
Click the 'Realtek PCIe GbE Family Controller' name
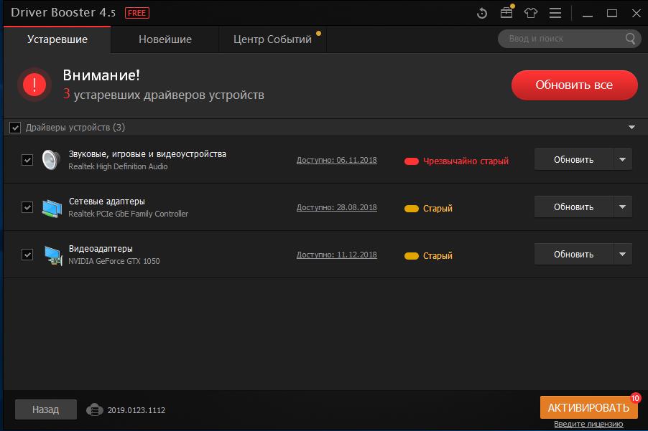tap(128, 214)
